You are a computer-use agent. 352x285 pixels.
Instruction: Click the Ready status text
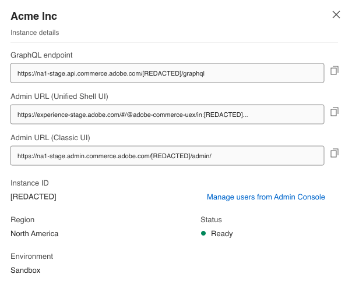coord(222,234)
